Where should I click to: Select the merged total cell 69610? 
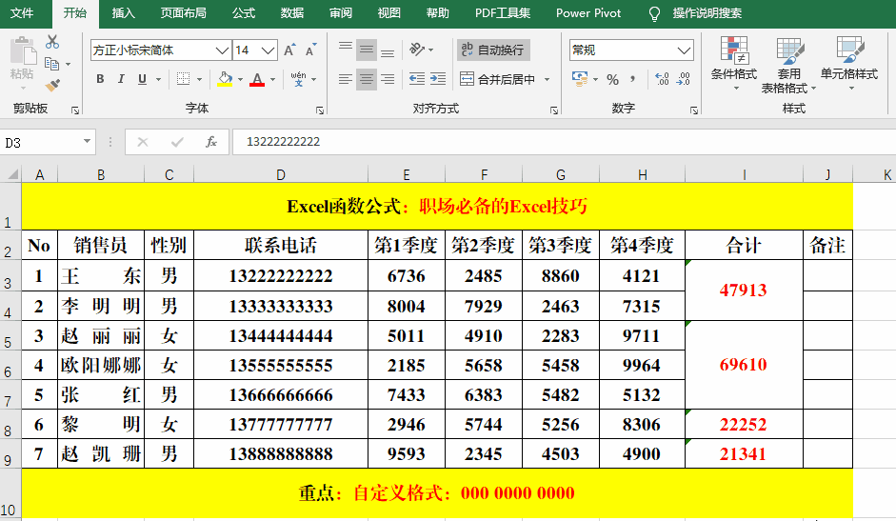click(744, 364)
